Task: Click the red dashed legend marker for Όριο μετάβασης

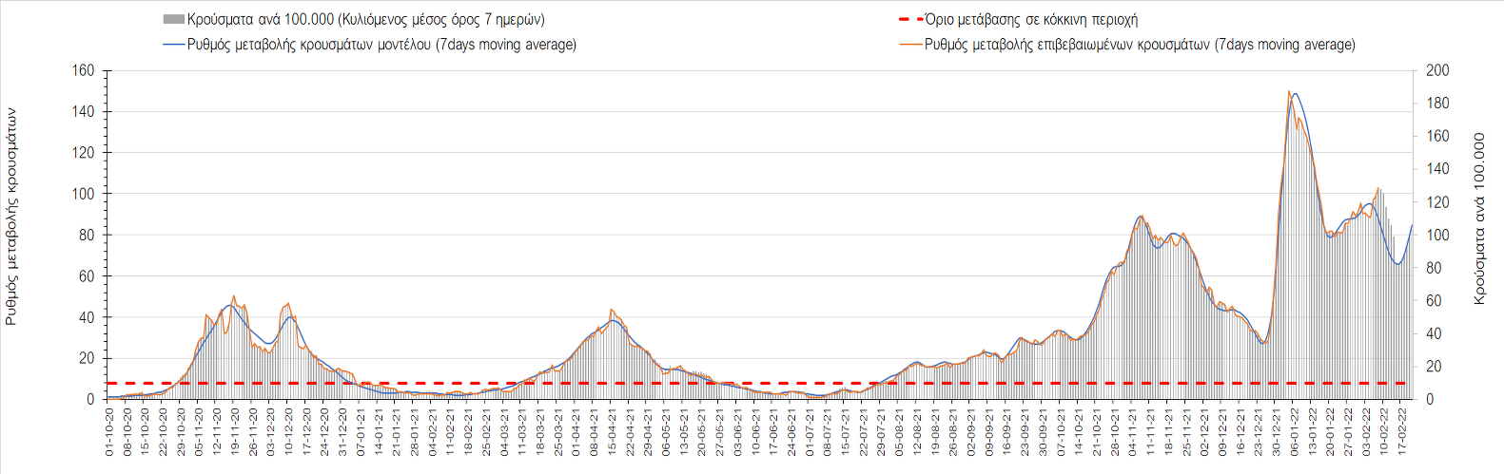Action: (910, 19)
